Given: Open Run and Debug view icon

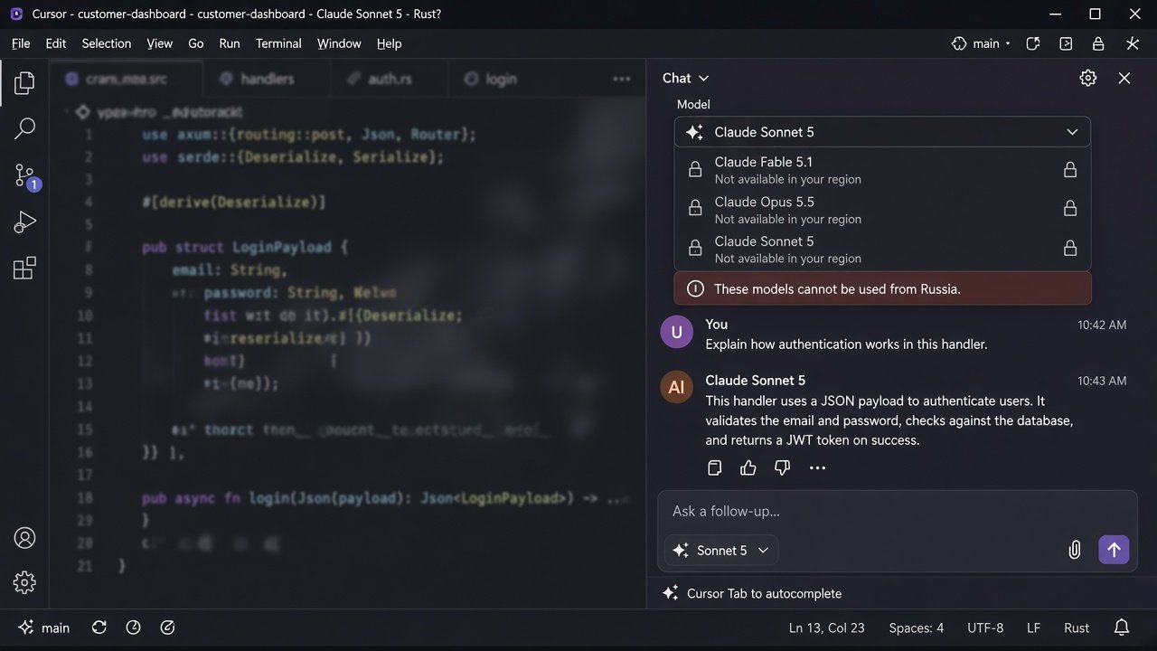Looking at the screenshot, I should click(x=24, y=222).
